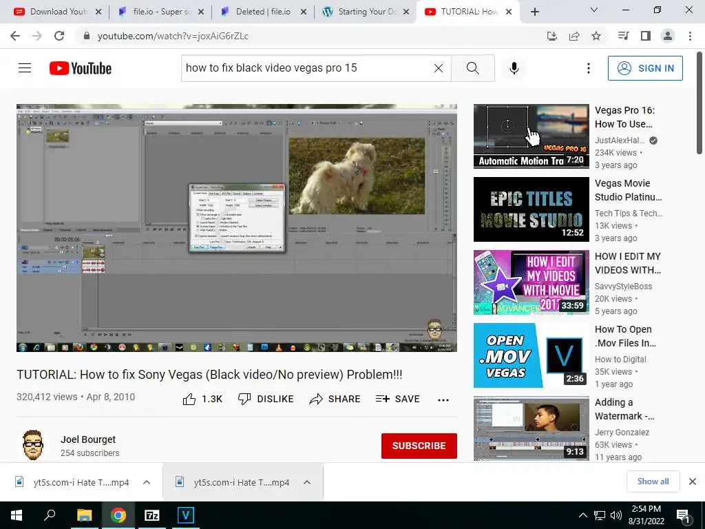The image size is (705, 529).
Task: Toggle the browser side panel icon
Action: click(x=646, y=36)
